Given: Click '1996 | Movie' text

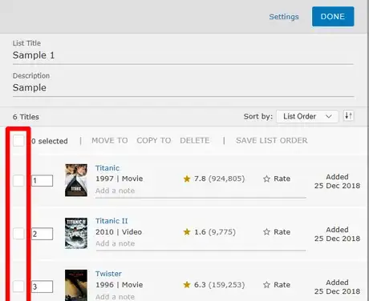Looking at the screenshot, I should [120, 285].
